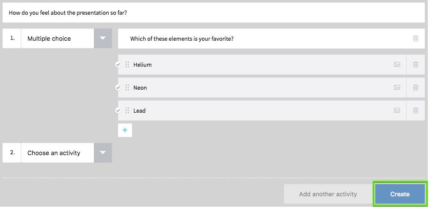The height and width of the screenshot is (208, 430).
Task: Add an image to the Lead option
Action: pos(397,110)
